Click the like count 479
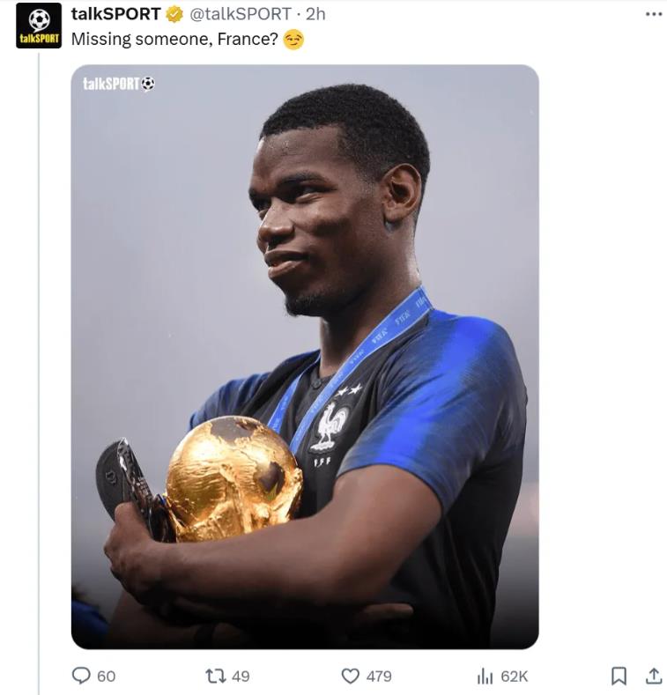Screen dimensions: 667x695 (379, 677)
